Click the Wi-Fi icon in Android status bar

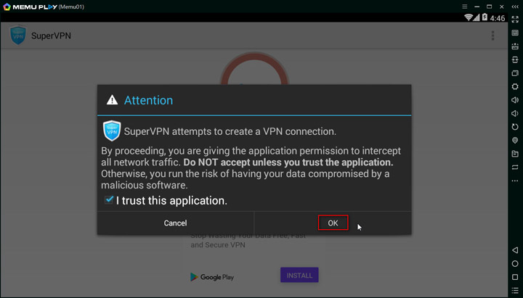[469, 17]
